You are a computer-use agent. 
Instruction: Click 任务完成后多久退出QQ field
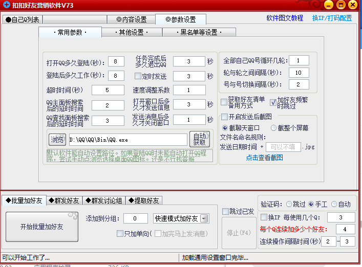[x=189, y=61]
